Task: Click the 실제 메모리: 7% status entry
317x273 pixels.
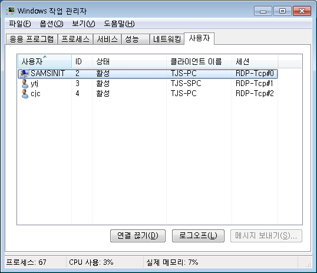Action: pos(172,262)
